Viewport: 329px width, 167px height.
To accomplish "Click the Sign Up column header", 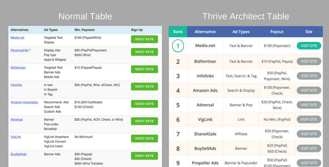I will (137, 30).
